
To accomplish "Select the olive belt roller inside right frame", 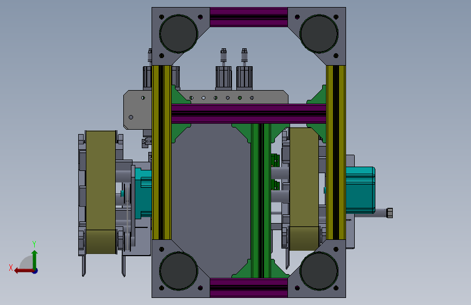I will [x=304, y=189].
